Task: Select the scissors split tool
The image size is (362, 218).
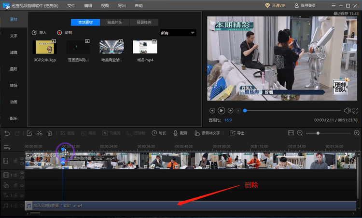Action: coord(40,133)
